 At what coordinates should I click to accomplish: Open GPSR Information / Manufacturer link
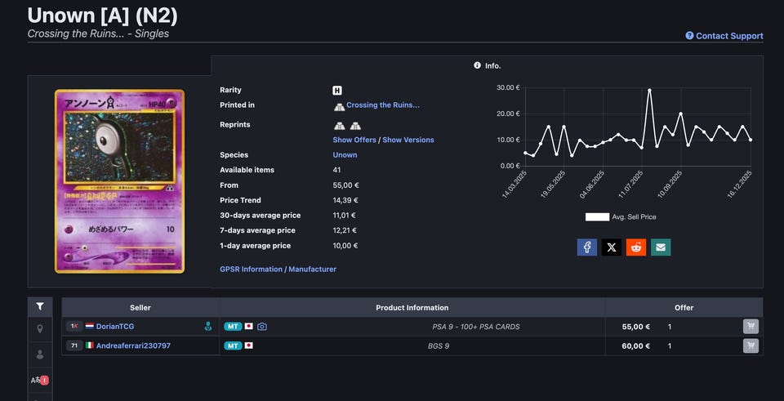[x=278, y=269]
